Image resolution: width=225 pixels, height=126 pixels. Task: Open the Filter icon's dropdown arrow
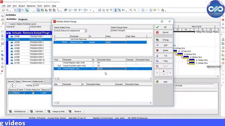coord(82,10)
